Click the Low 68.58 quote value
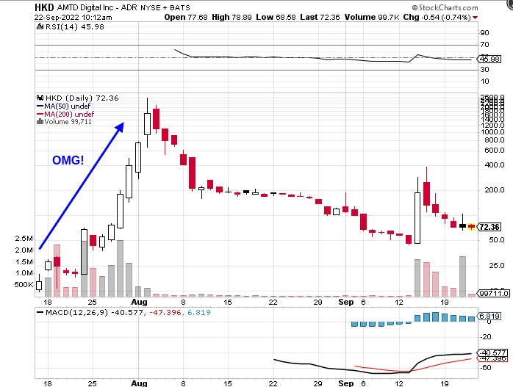Viewport: 513px width, 387px height. pyautogui.click(x=276, y=18)
